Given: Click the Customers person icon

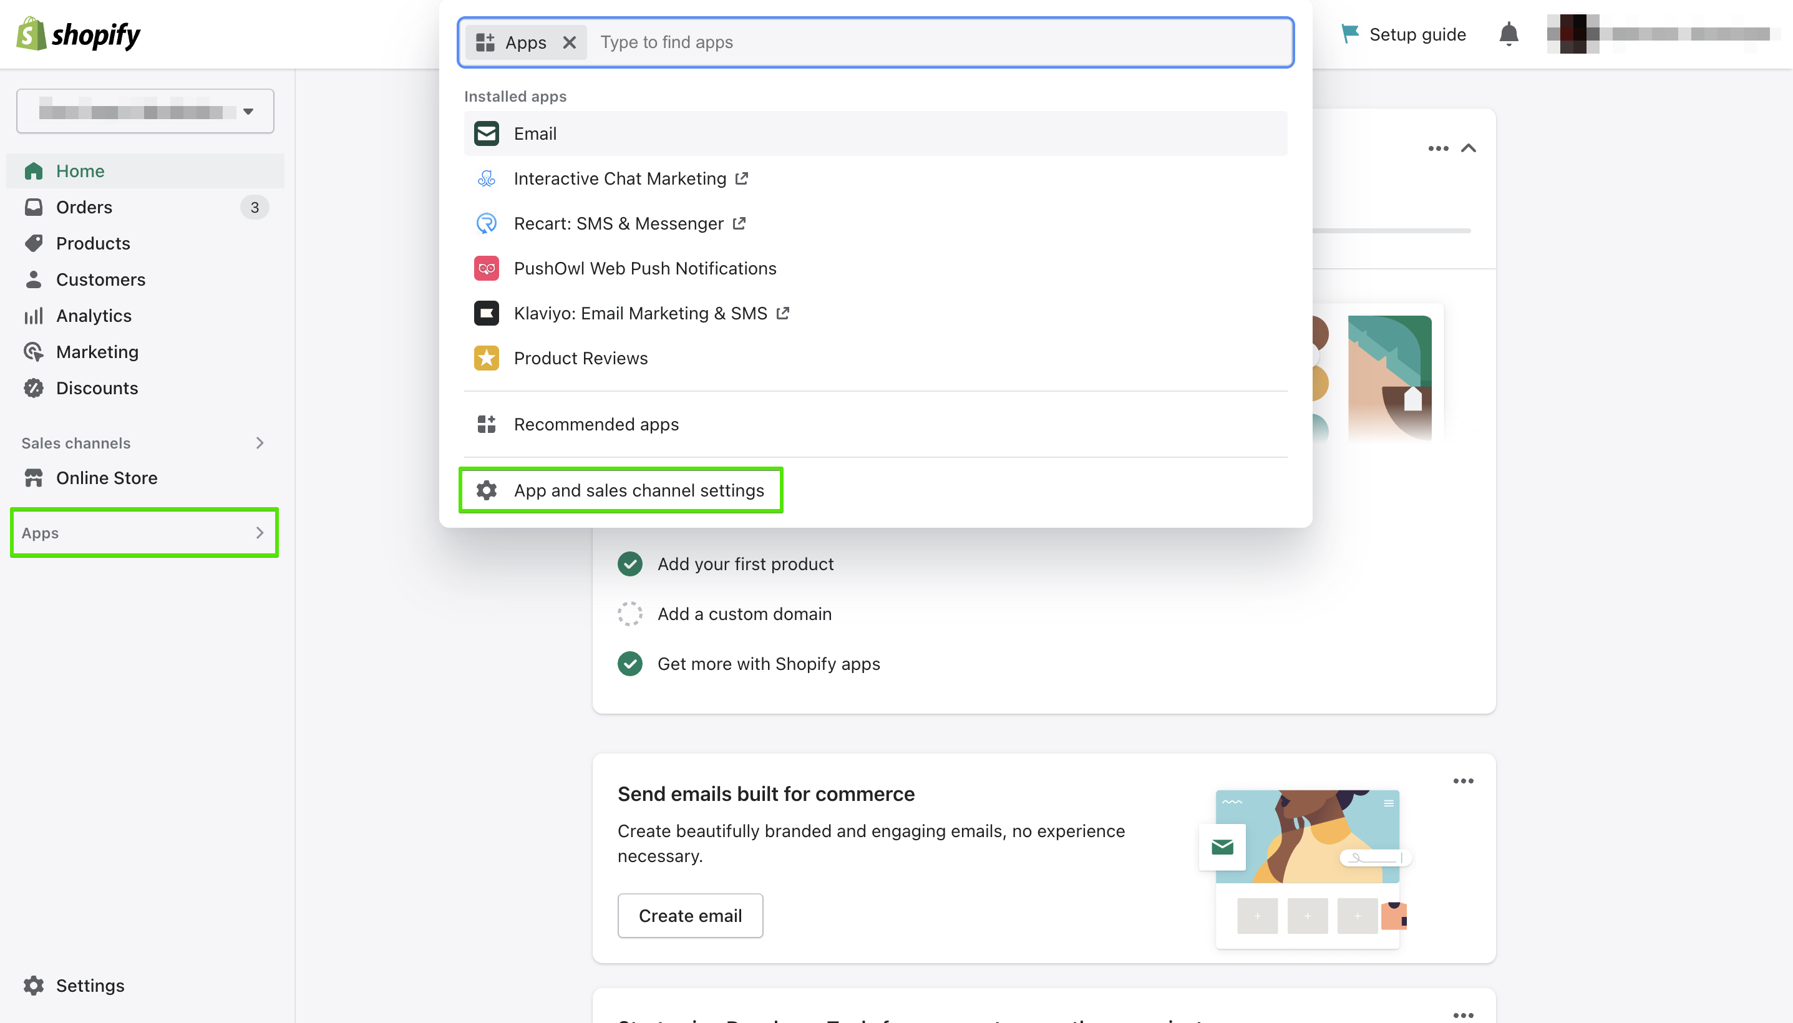Looking at the screenshot, I should pyautogui.click(x=34, y=279).
